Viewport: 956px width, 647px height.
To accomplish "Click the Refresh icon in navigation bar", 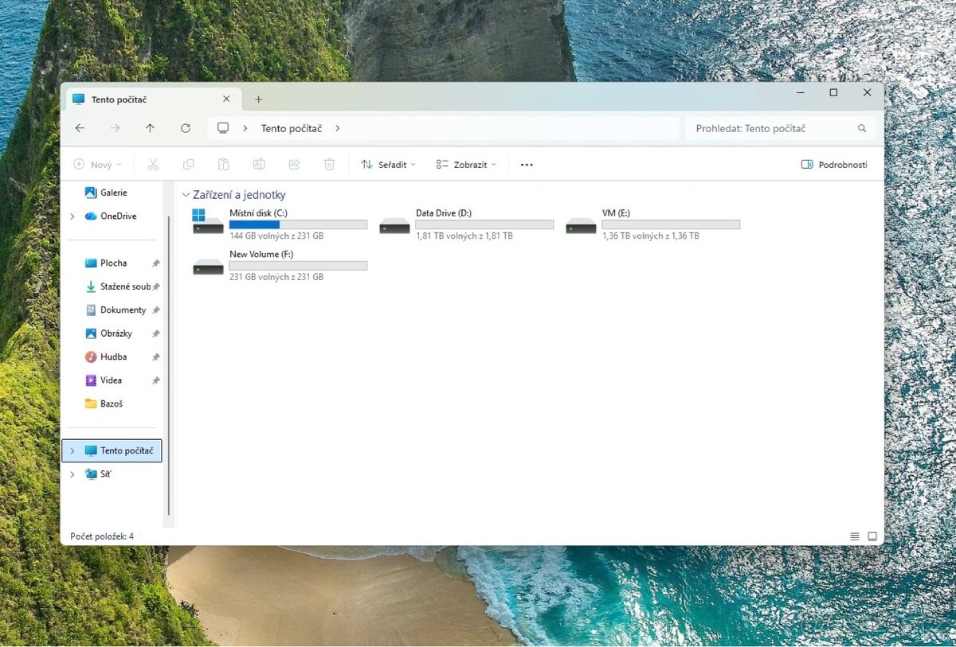I will pyautogui.click(x=186, y=128).
